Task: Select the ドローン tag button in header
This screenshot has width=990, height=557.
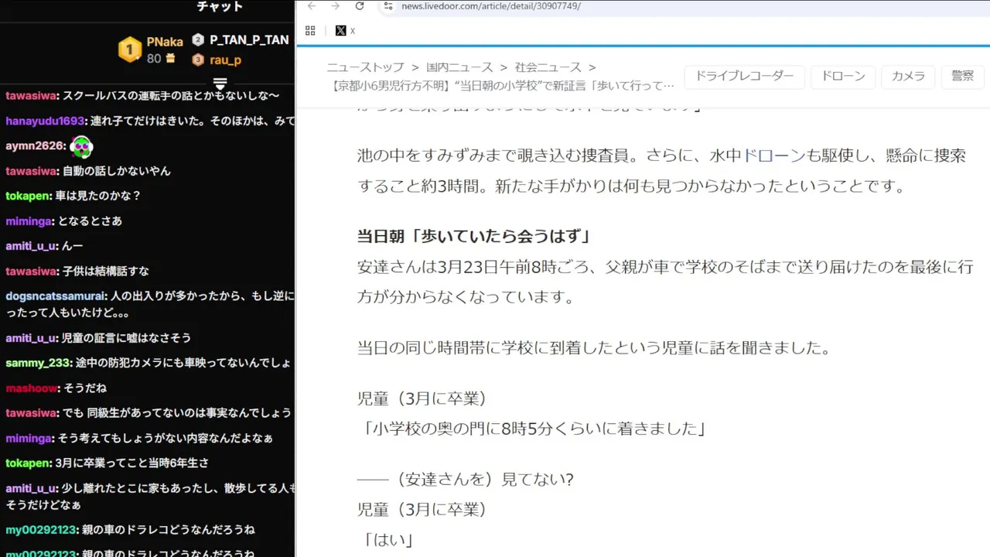Action: 843,76
